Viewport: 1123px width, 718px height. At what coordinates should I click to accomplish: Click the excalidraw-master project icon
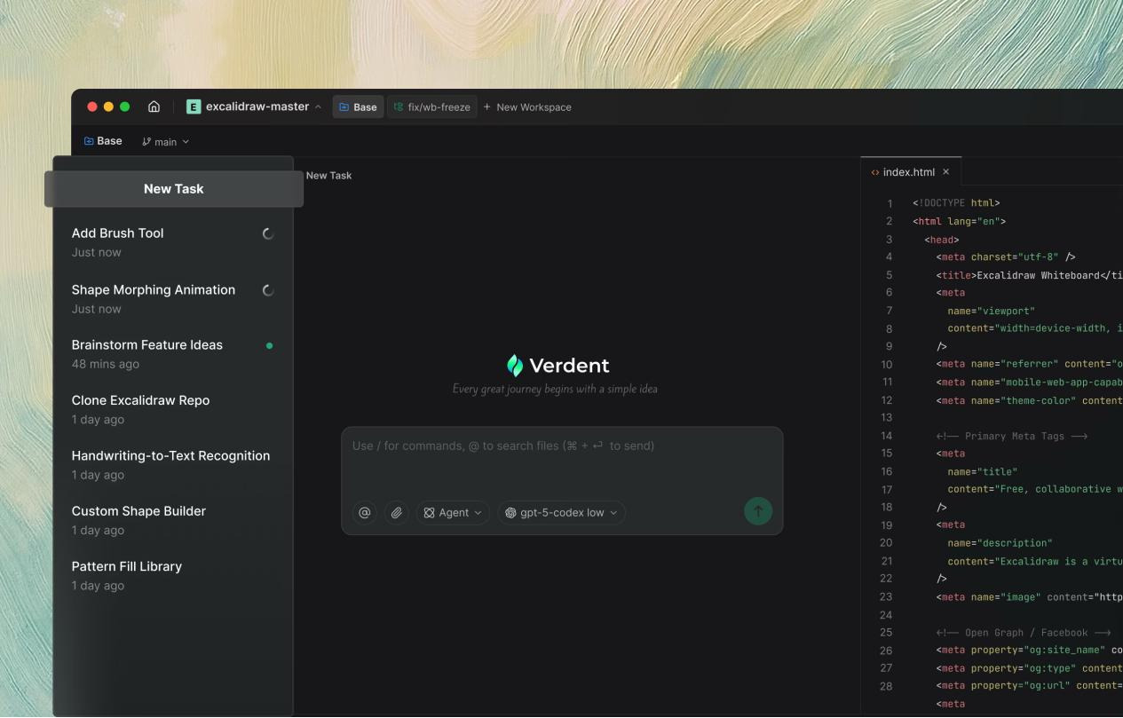coord(193,107)
